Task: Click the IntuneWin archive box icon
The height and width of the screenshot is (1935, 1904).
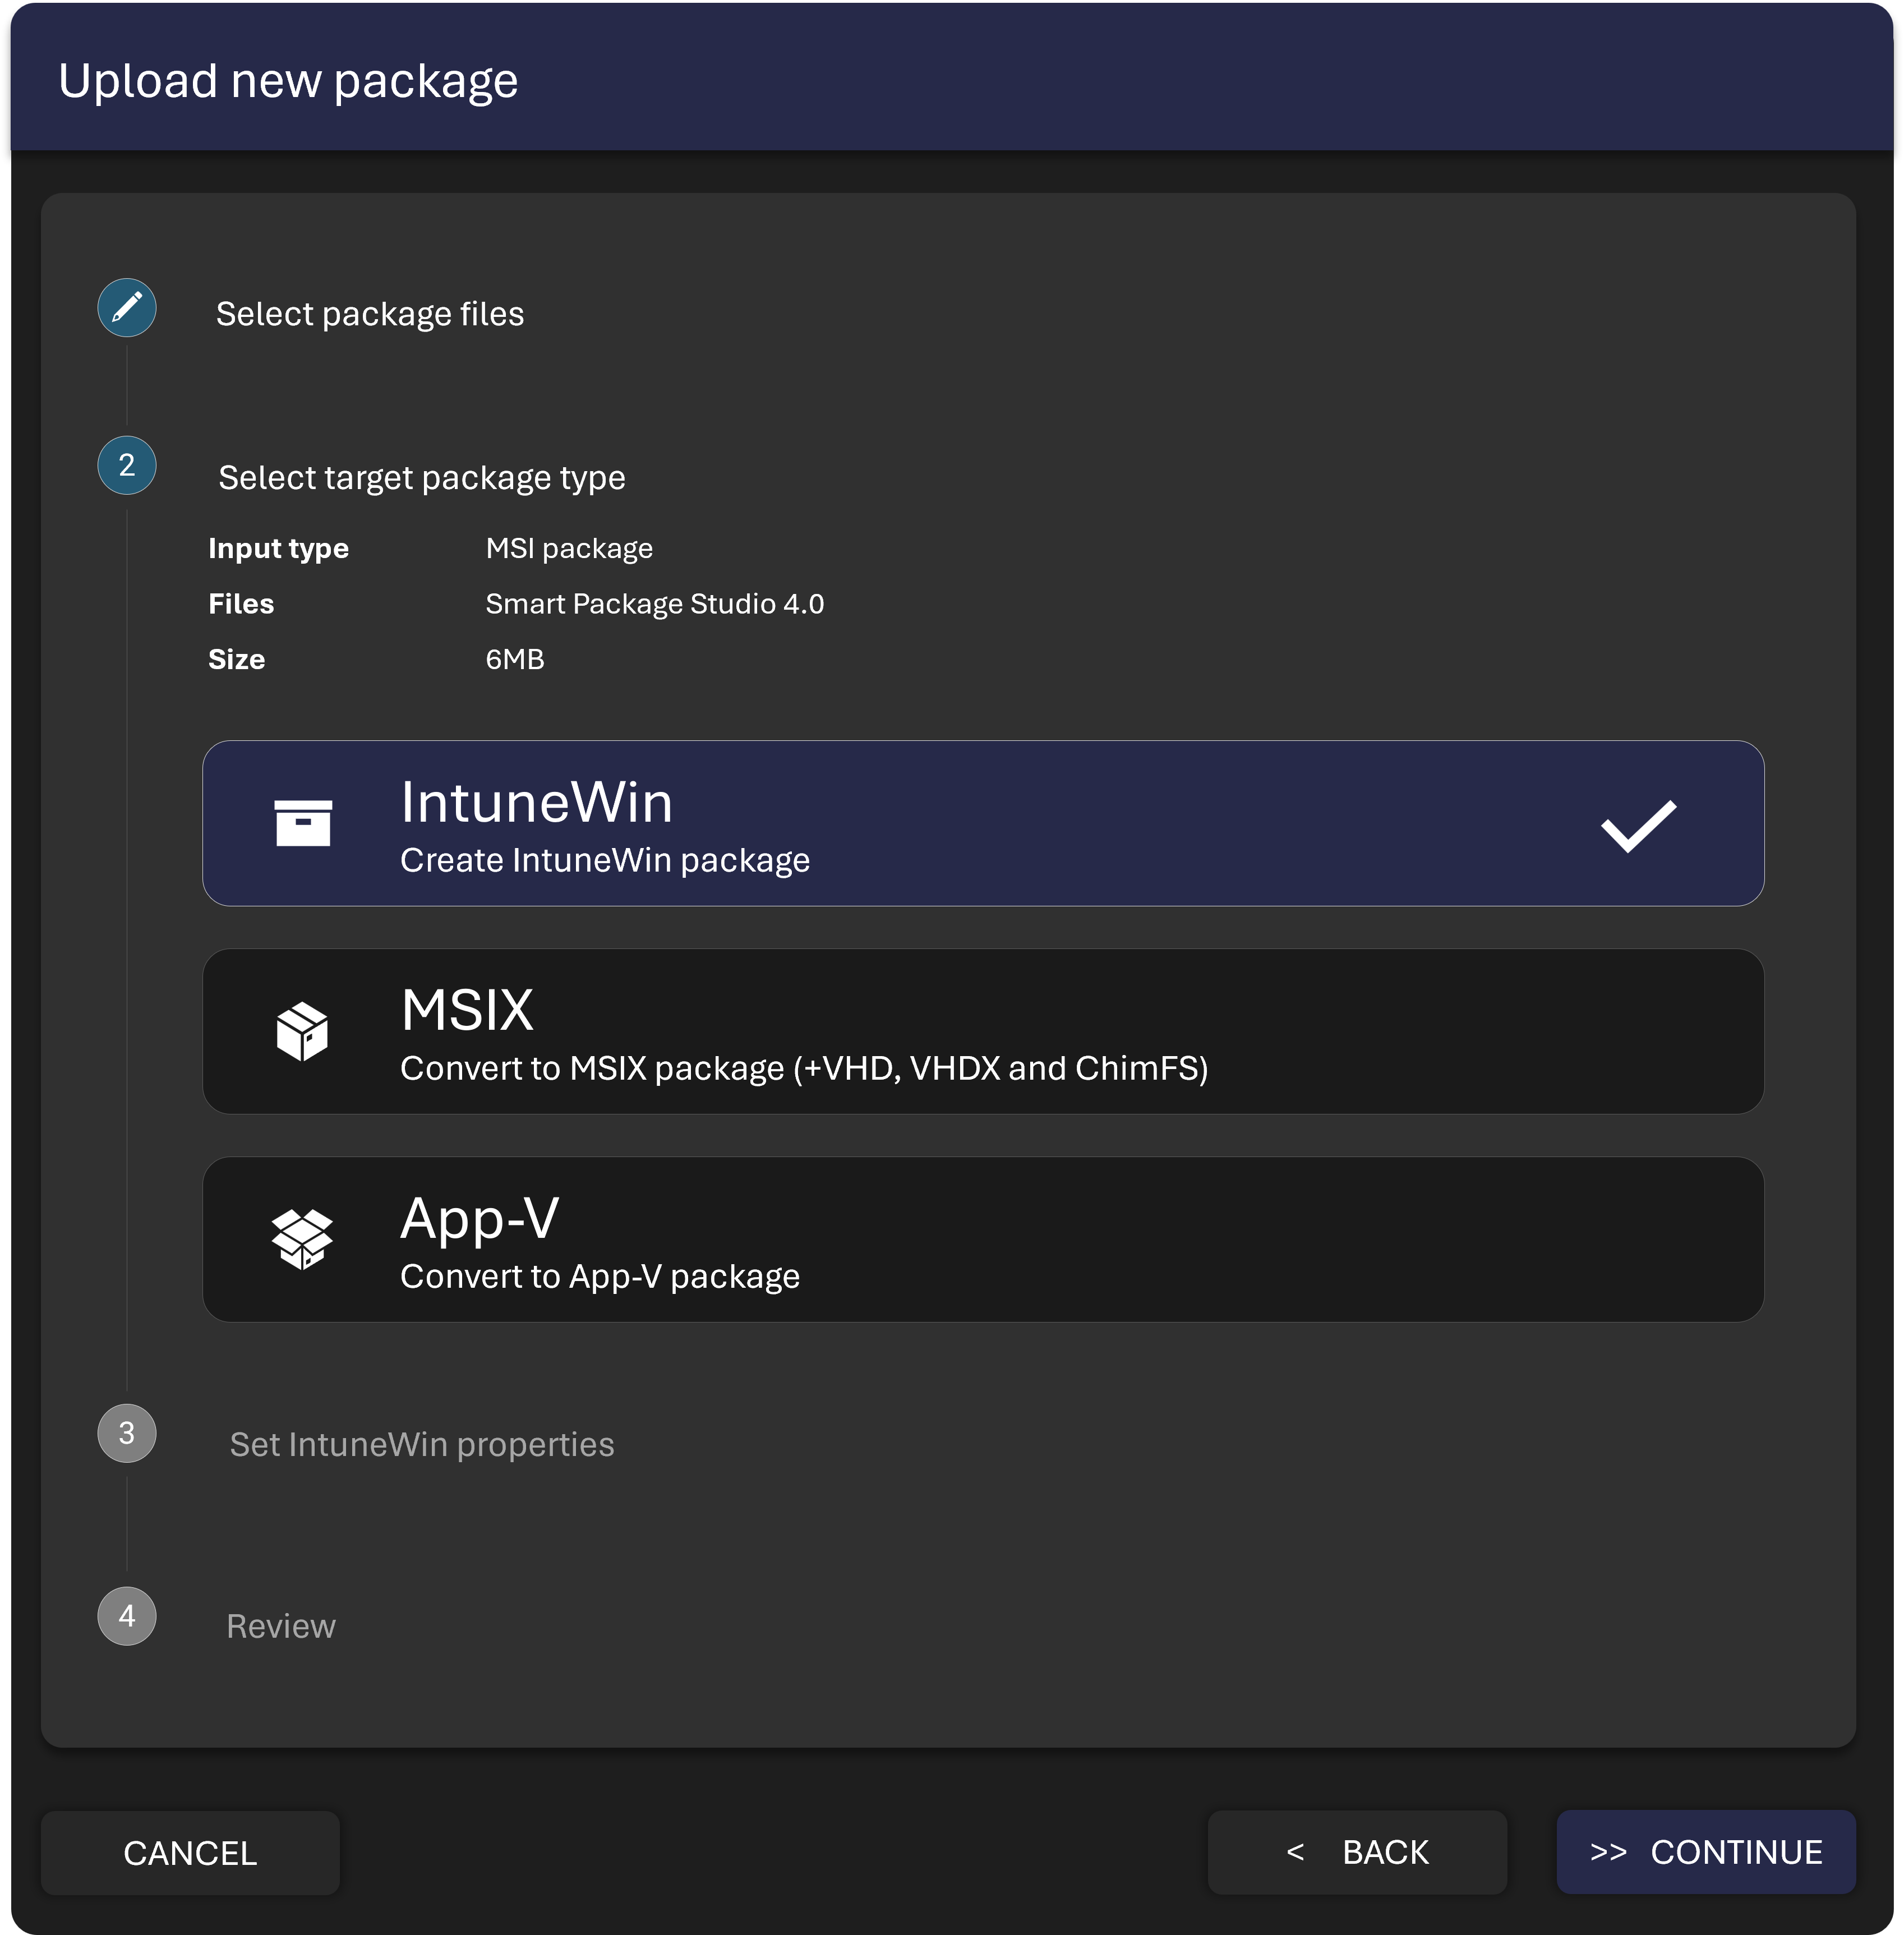Action: 303,823
